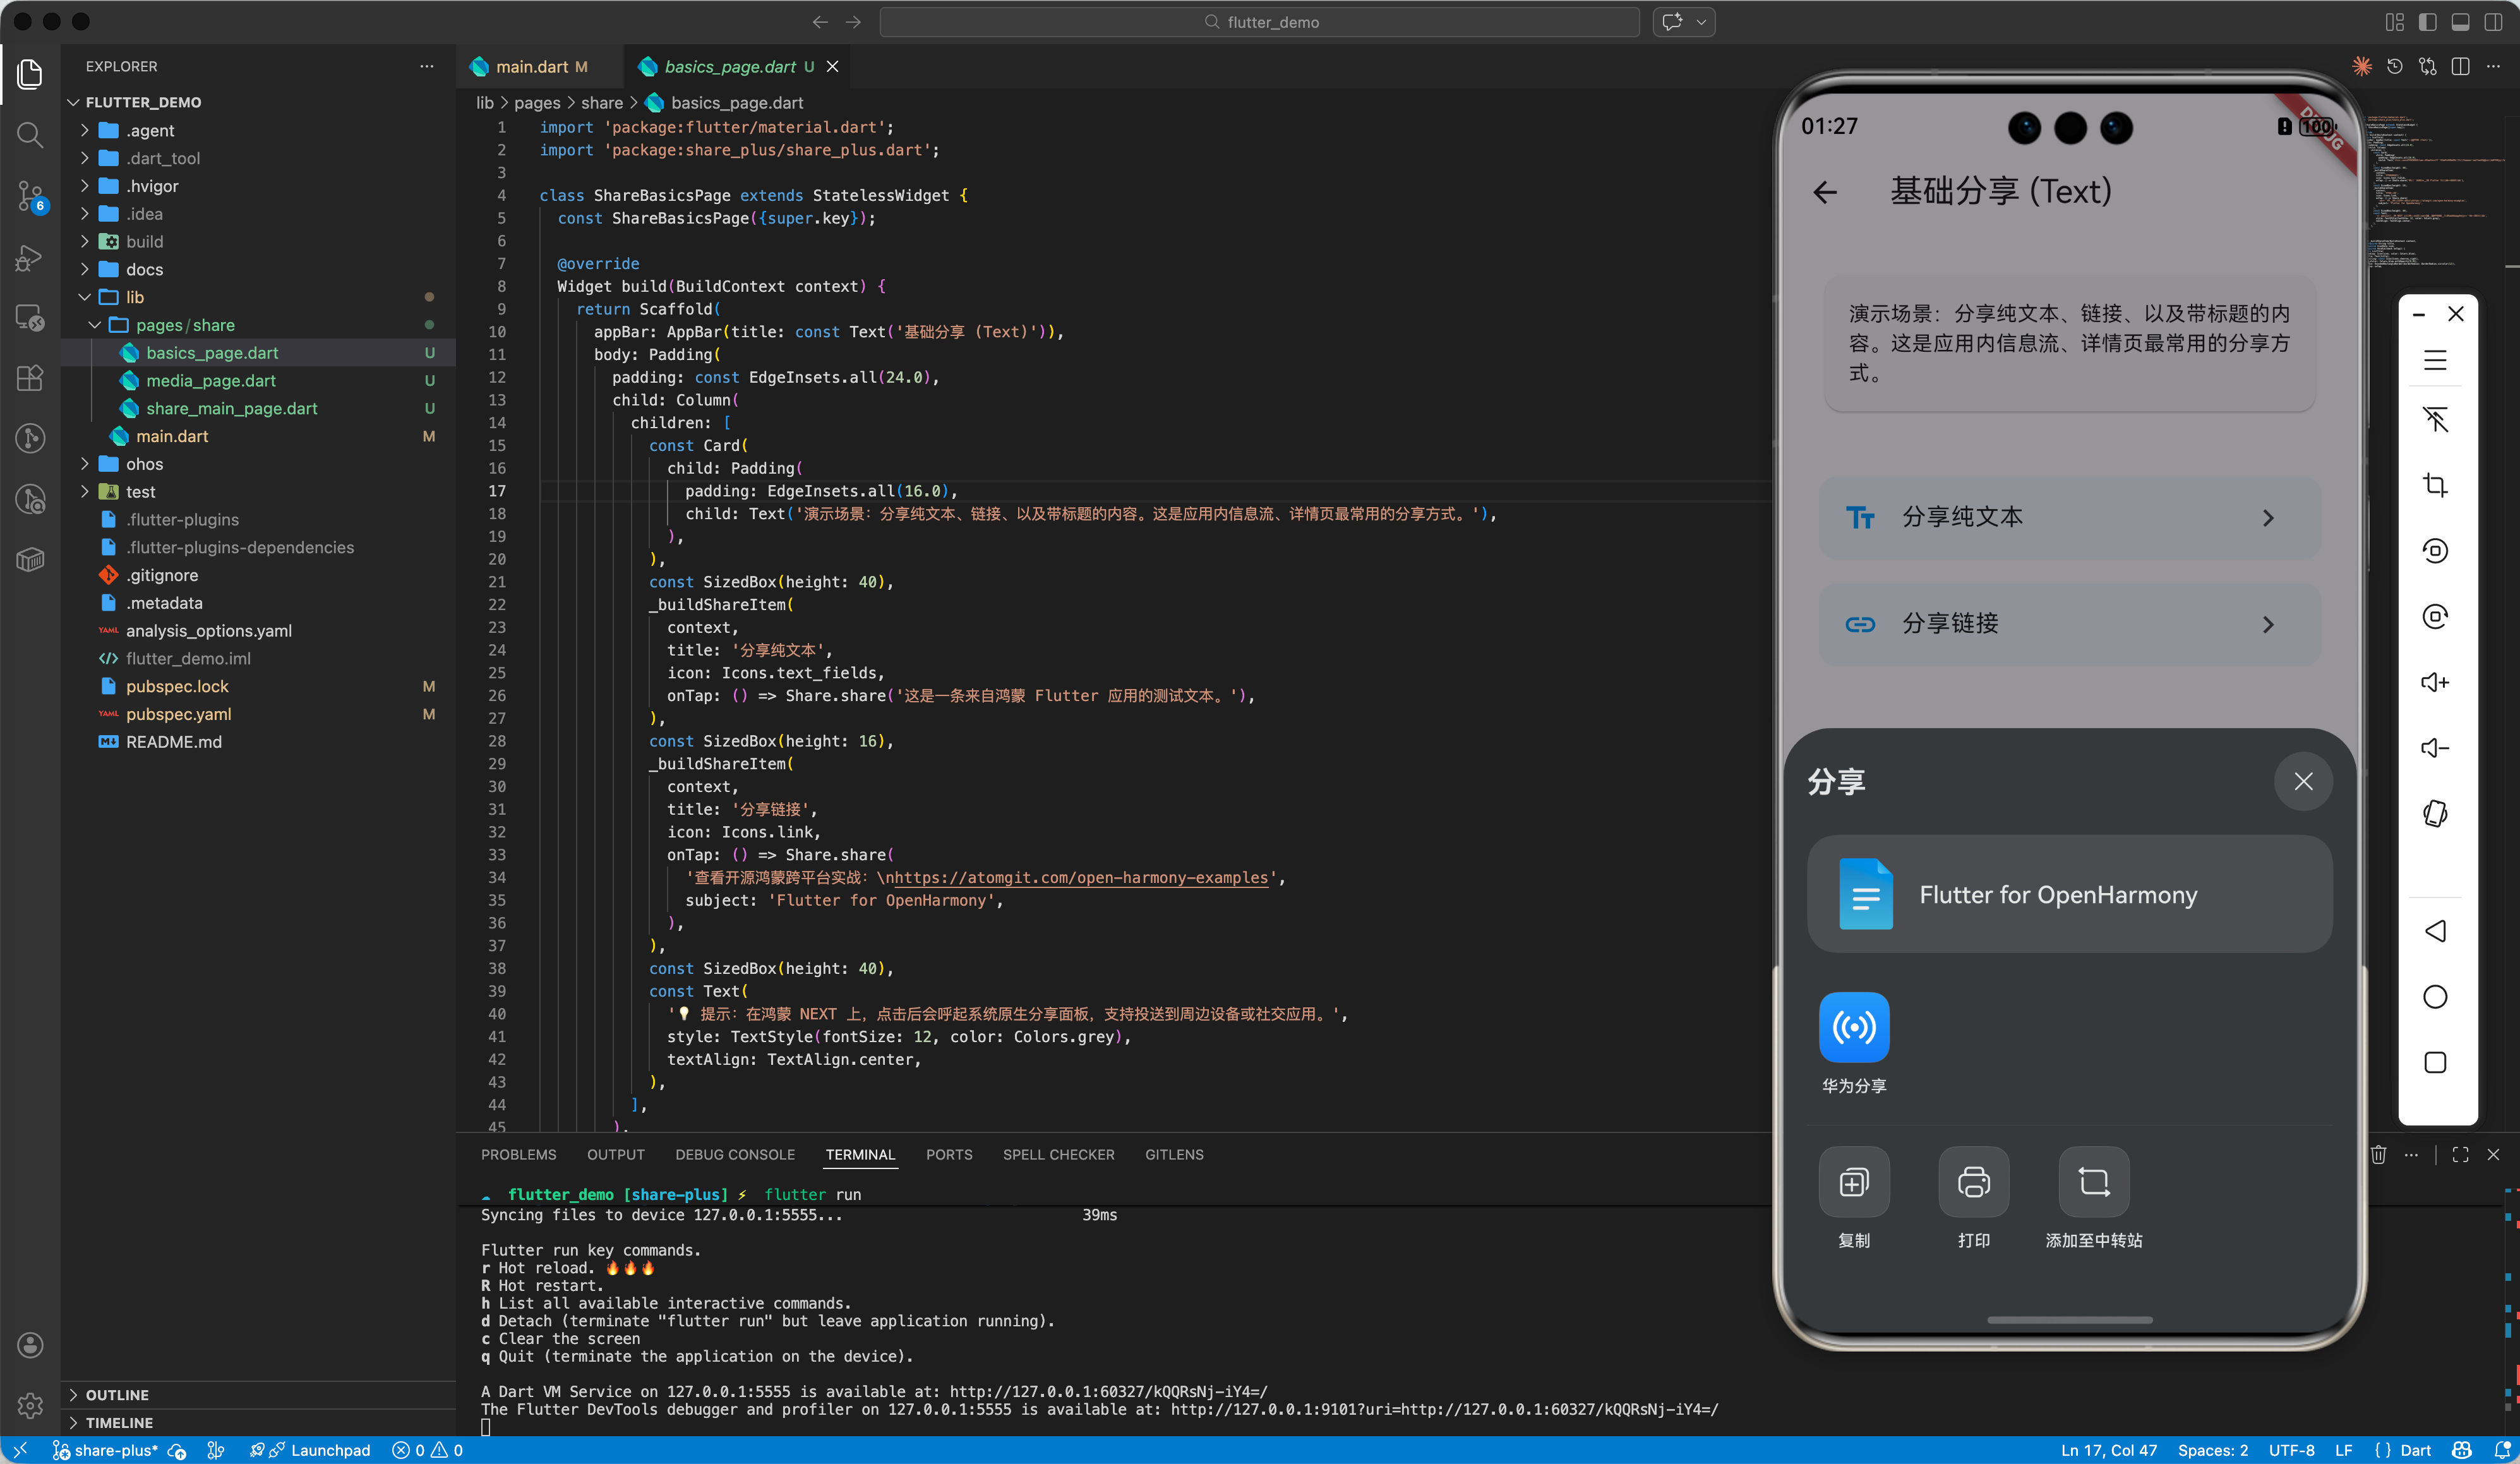Viewport: 2520px width, 1464px height.
Task: Switch to the main.dart editor tab
Action: (x=531, y=67)
